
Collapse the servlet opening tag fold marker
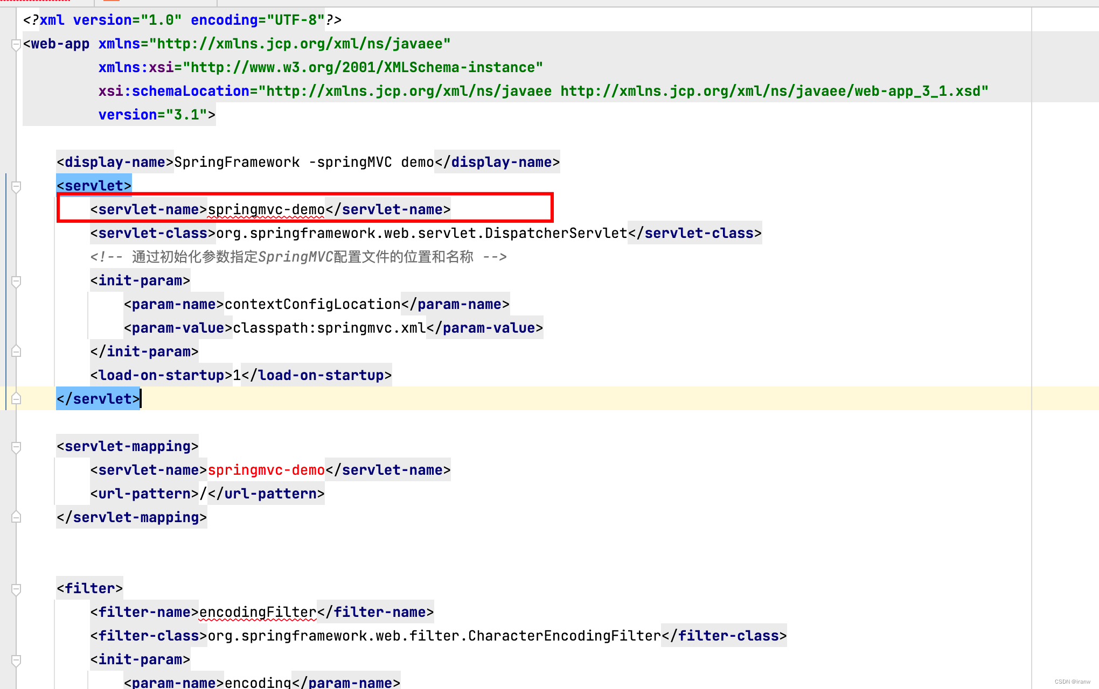click(x=16, y=187)
